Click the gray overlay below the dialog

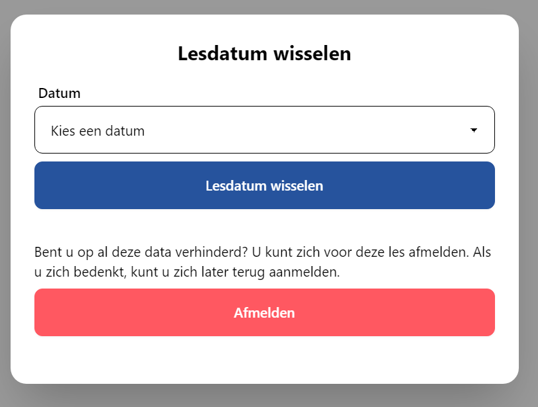click(x=265, y=396)
